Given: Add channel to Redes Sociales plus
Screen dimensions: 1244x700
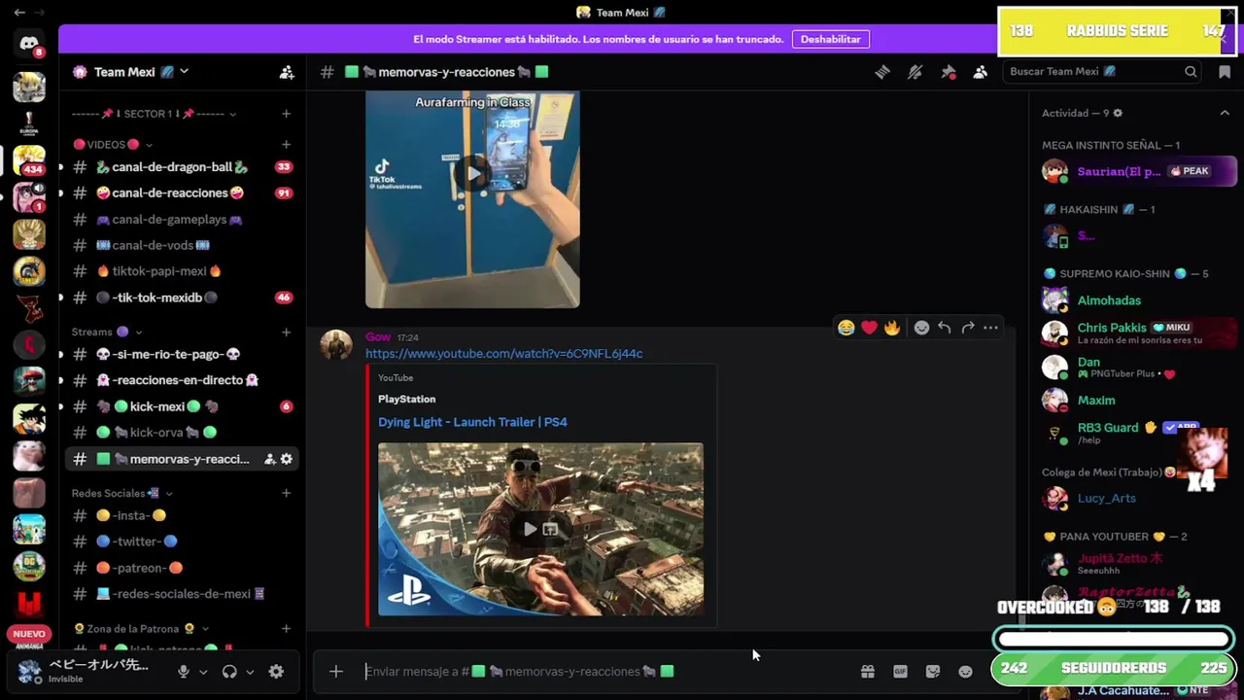Looking at the screenshot, I should pos(286,494).
